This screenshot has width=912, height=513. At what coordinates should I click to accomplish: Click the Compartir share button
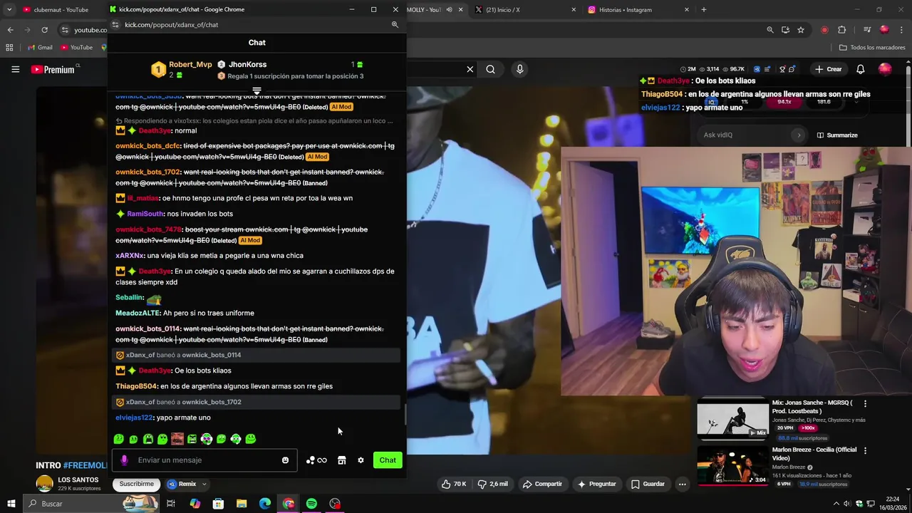pos(542,484)
